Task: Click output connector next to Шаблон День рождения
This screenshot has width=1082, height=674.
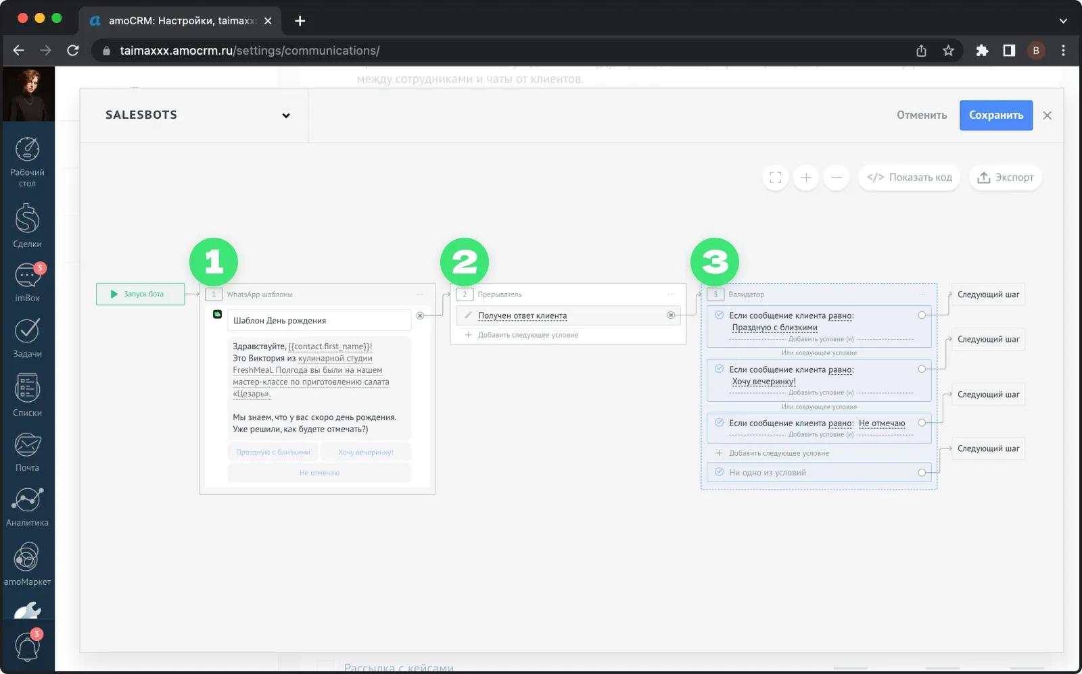Action: 420,315
